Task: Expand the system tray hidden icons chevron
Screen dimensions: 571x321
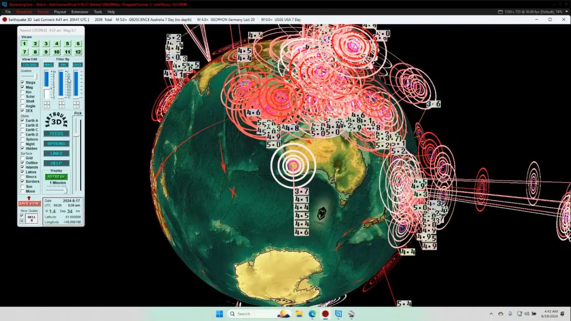Action: tap(491, 314)
